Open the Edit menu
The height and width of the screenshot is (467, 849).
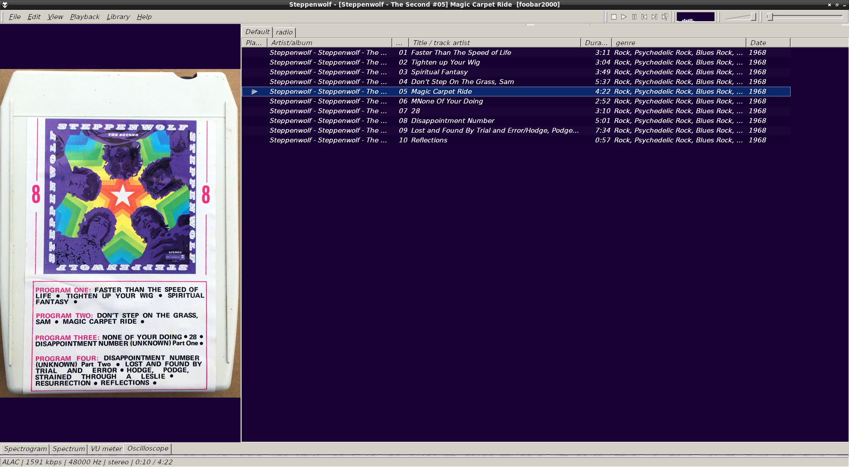pos(34,17)
